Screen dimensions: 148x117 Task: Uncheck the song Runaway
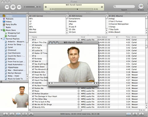(33, 59)
